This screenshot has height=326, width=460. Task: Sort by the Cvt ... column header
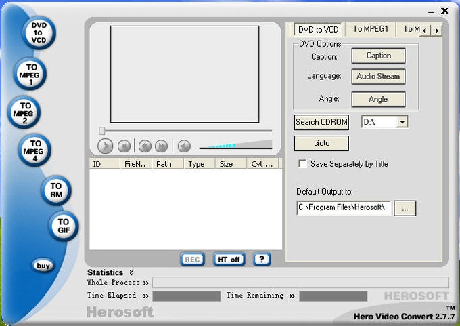[x=263, y=164]
